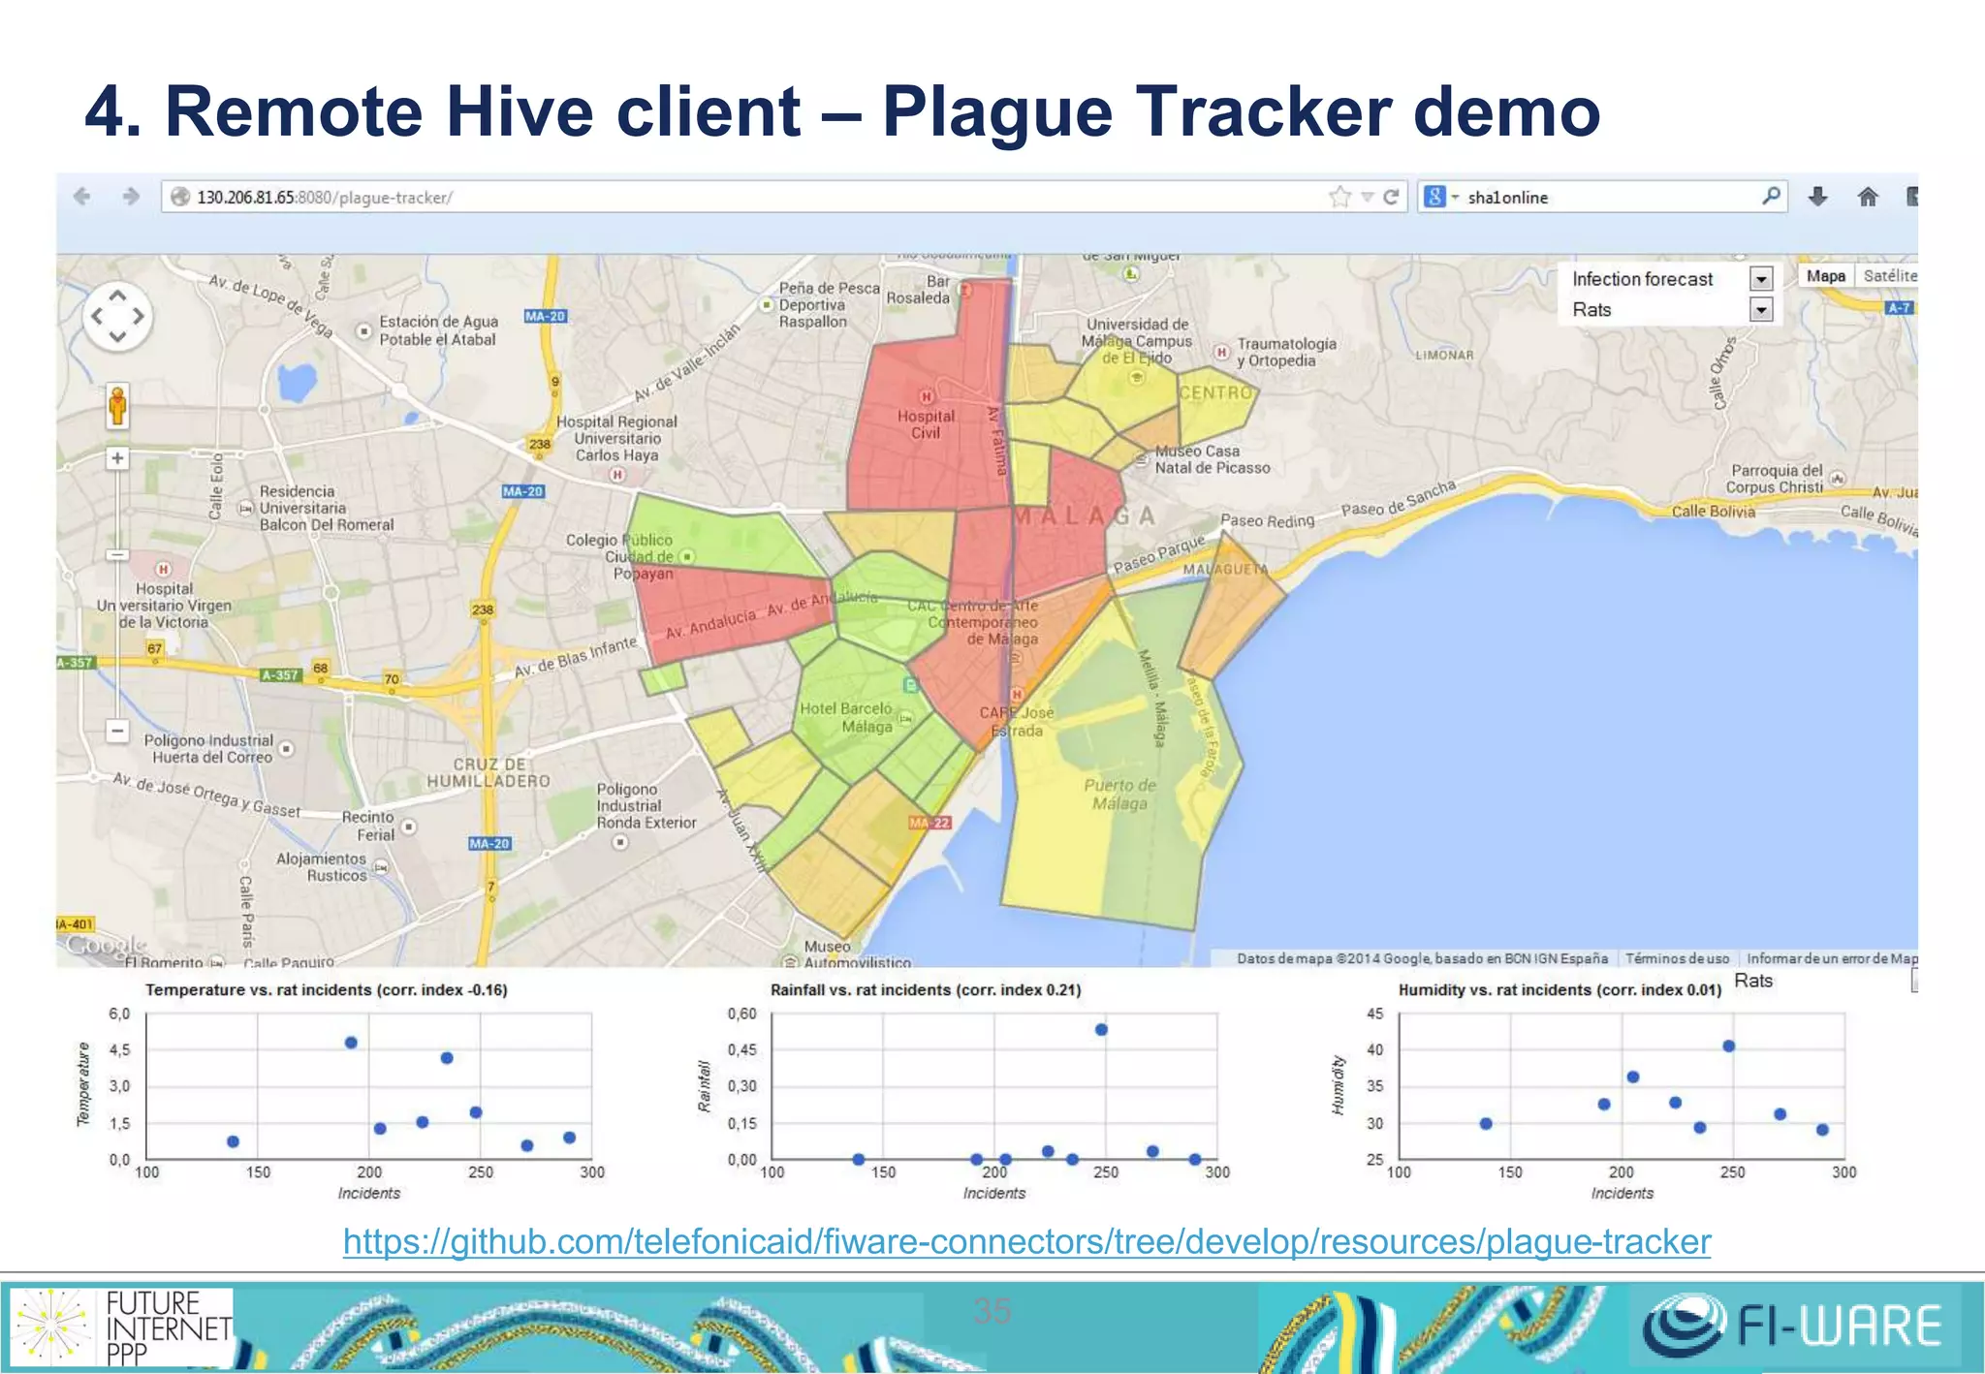Click the Rainfall vs. rat incidents chart title

pyautogui.click(x=926, y=990)
